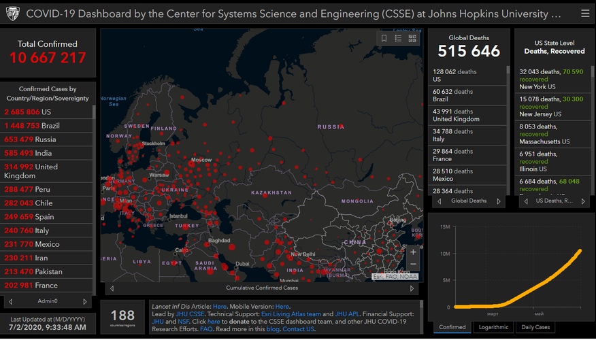Go to previous map with left arrow
Image resolution: width=596 pixels, height=340 pixels.
click(x=112, y=288)
